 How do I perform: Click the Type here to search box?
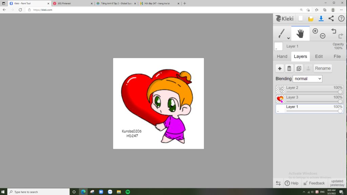click(x=39, y=192)
